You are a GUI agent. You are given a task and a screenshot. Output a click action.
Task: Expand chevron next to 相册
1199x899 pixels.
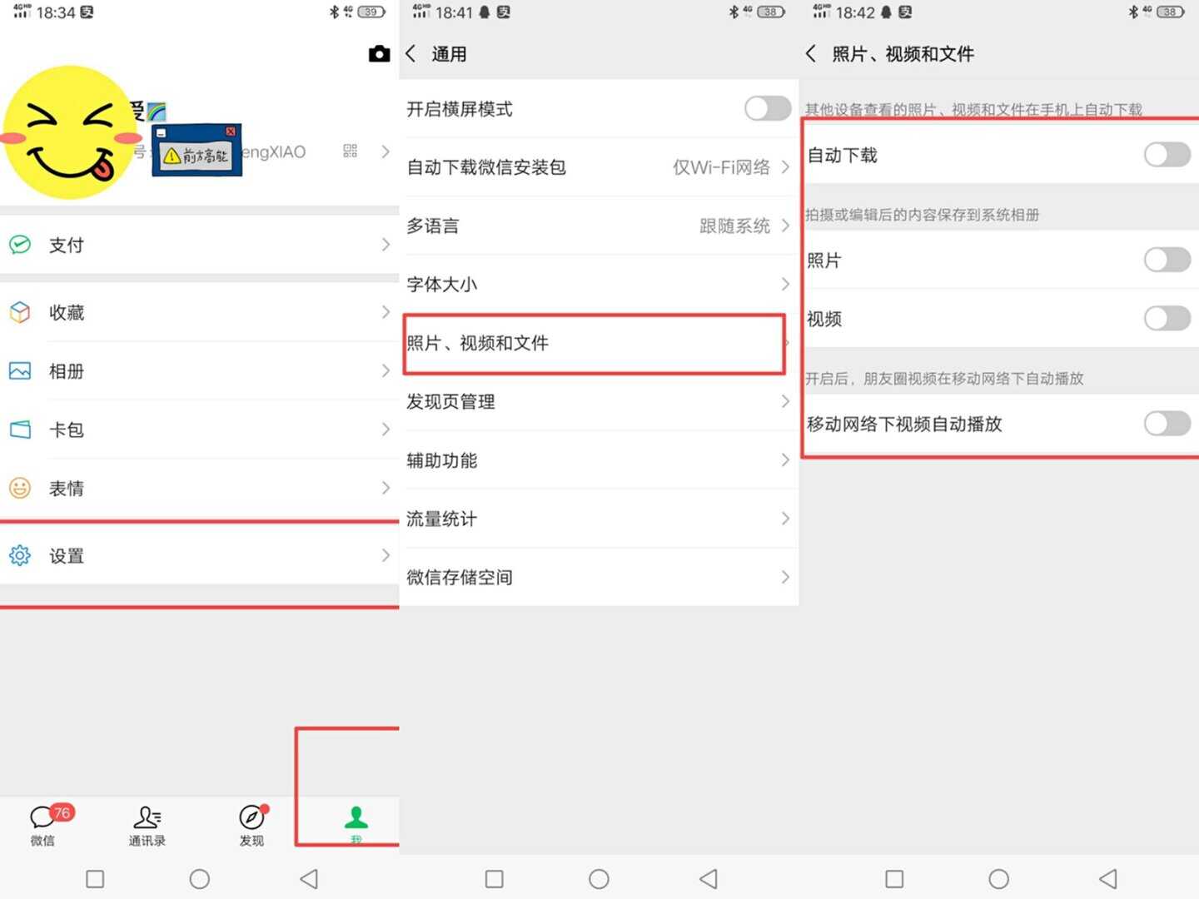[386, 371]
